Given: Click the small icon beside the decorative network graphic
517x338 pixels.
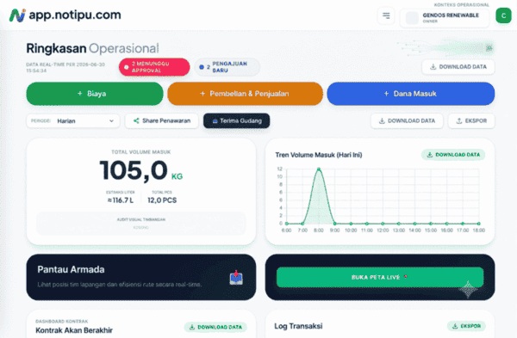Looking at the screenshot, I should 489,48.
